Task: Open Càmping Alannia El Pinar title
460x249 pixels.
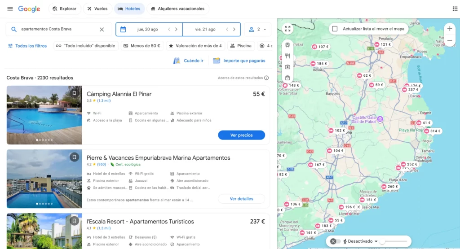Action: [x=119, y=94]
